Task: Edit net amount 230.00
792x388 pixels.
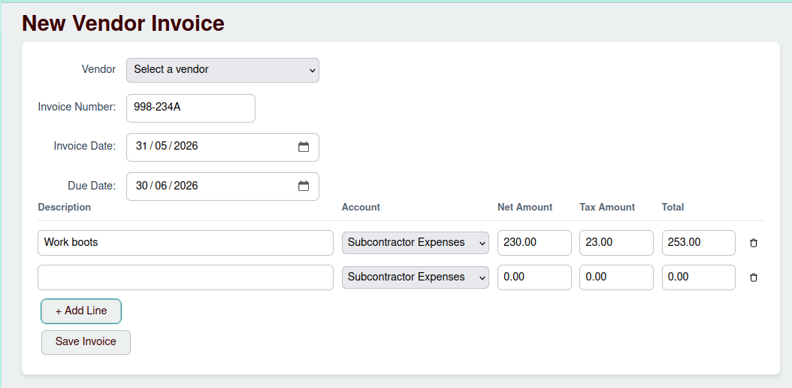Action: click(534, 242)
